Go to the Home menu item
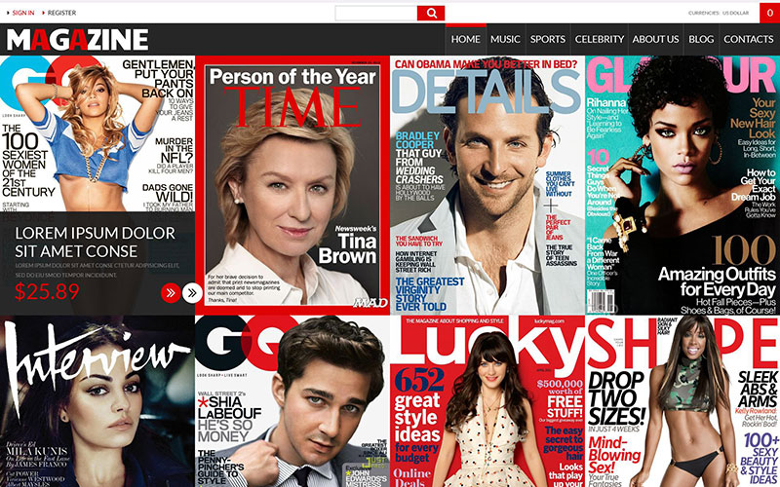 click(x=466, y=39)
